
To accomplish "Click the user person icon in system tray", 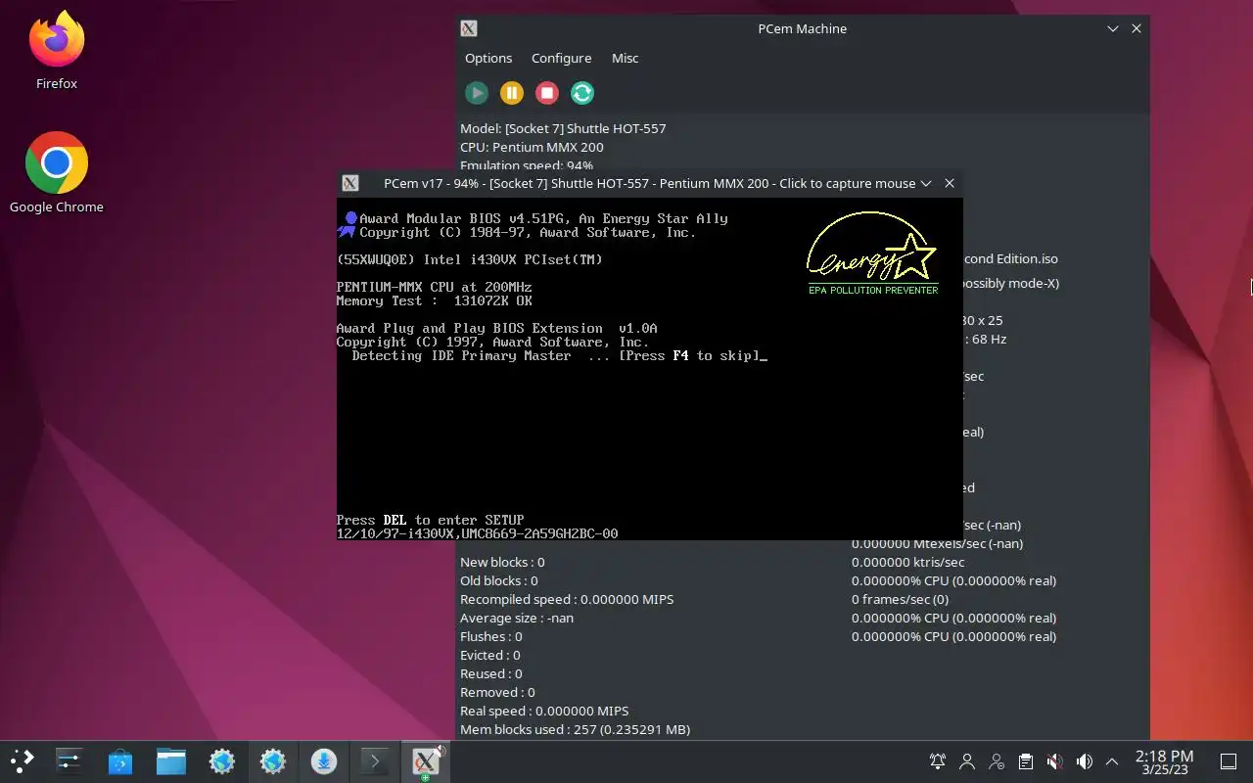I will pos(967,761).
